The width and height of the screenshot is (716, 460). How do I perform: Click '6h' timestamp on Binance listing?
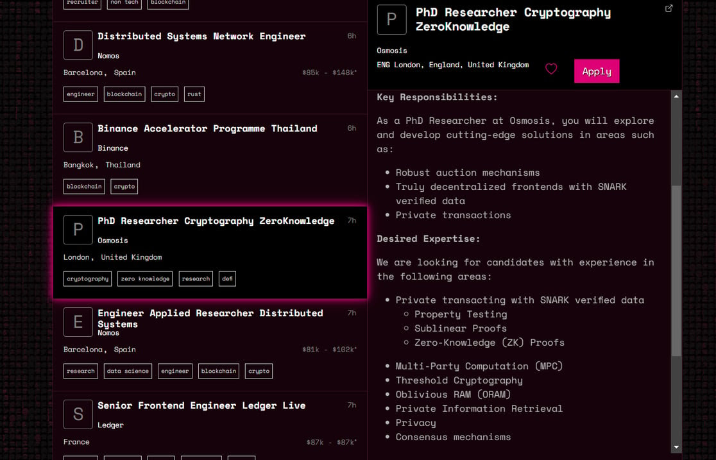coord(352,128)
